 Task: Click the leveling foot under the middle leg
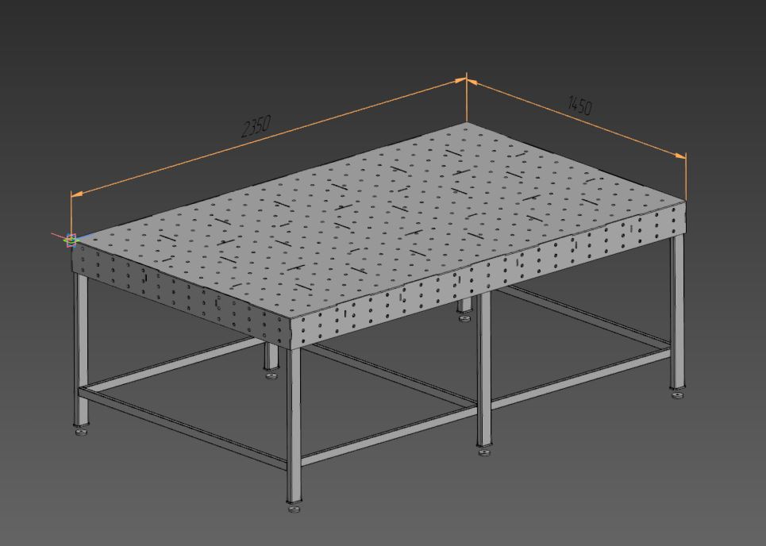click(x=483, y=452)
